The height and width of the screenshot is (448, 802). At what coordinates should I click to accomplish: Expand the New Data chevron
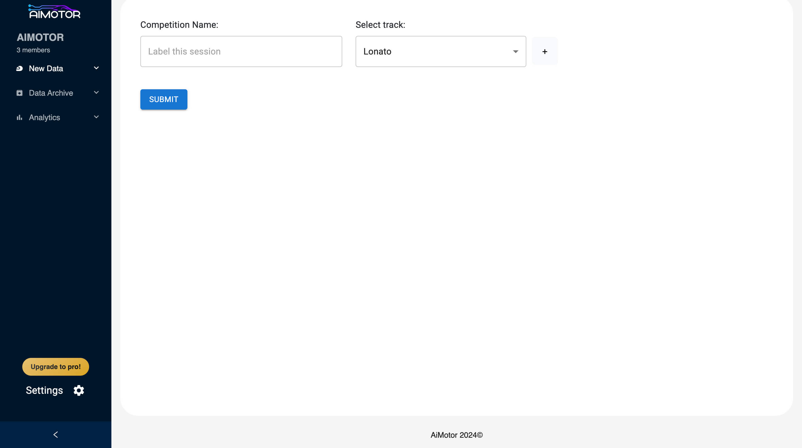pyautogui.click(x=96, y=68)
